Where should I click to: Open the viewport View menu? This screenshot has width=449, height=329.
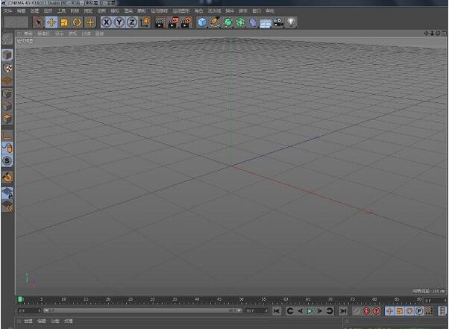pyautogui.click(x=28, y=34)
